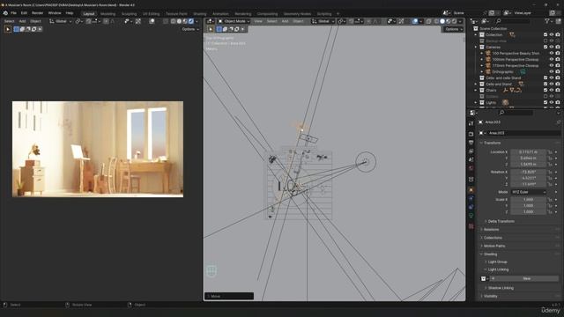Open the File menu
This screenshot has width=564, height=317.
tap(13, 13)
